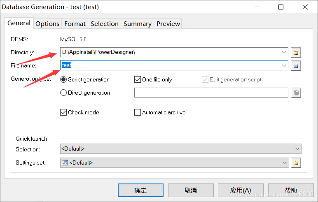
Task: Switch to the Options tab
Action: click(47, 24)
